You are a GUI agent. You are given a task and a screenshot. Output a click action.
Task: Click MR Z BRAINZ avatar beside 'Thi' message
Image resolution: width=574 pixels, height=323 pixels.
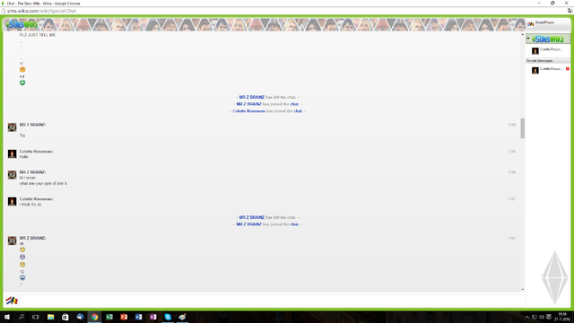pyautogui.click(x=12, y=127)
